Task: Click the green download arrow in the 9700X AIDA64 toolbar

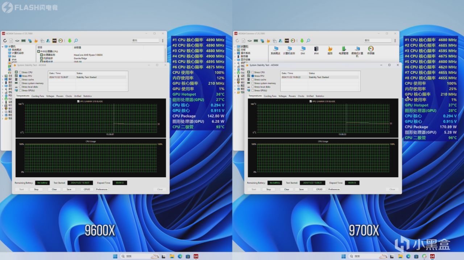Action: [x=302, y=41]
